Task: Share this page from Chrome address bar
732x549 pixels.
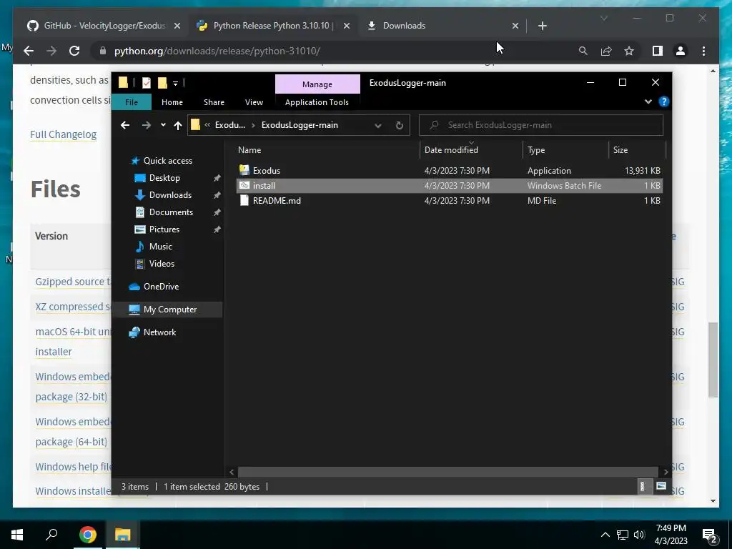Action: coord(606,51)
